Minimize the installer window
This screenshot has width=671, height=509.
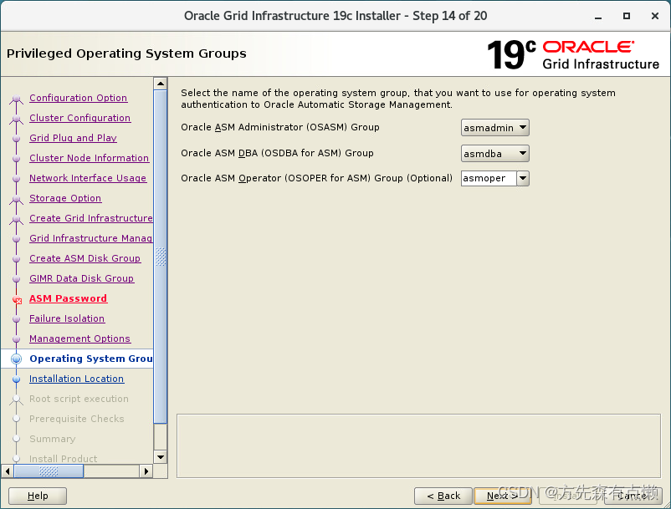tap(598, 17)
